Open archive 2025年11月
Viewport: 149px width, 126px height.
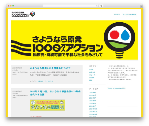pyautogui.click(x=93, y=112)
